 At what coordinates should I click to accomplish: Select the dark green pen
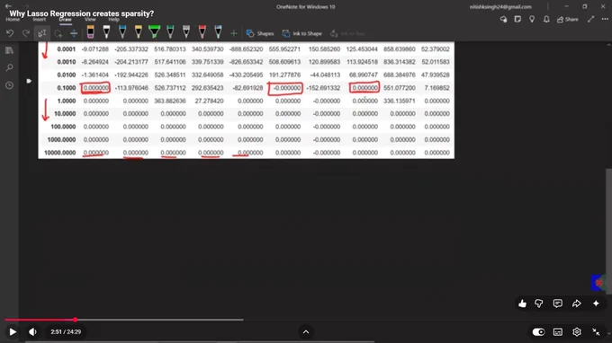coord(170,32)
